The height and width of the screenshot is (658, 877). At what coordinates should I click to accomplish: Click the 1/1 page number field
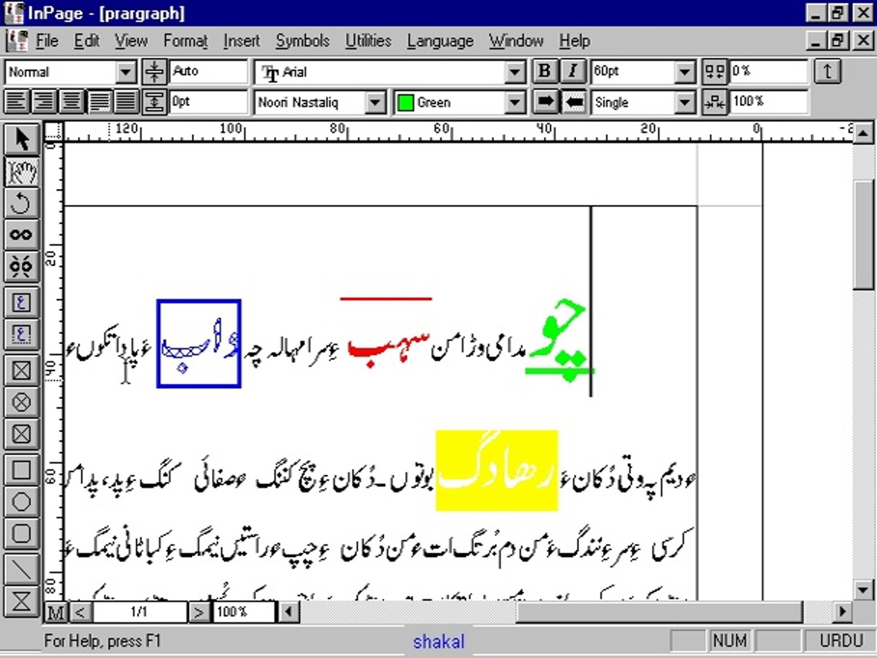tap(139, 612)
